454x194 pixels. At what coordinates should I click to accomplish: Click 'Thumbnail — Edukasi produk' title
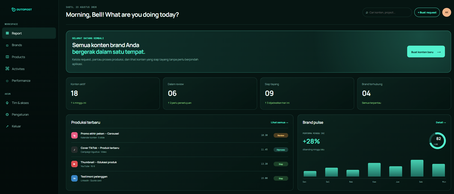click(x=99, y=162)
